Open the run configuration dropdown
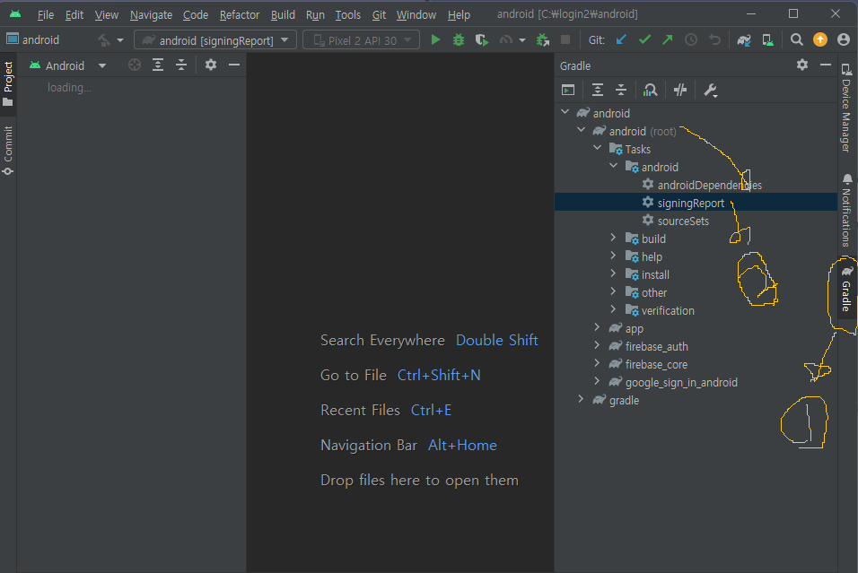 215,40
